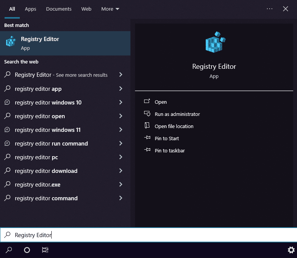Expand chevron for 'registry editor run command'
This screenshot has height=258, width=297.
[121, 143]
